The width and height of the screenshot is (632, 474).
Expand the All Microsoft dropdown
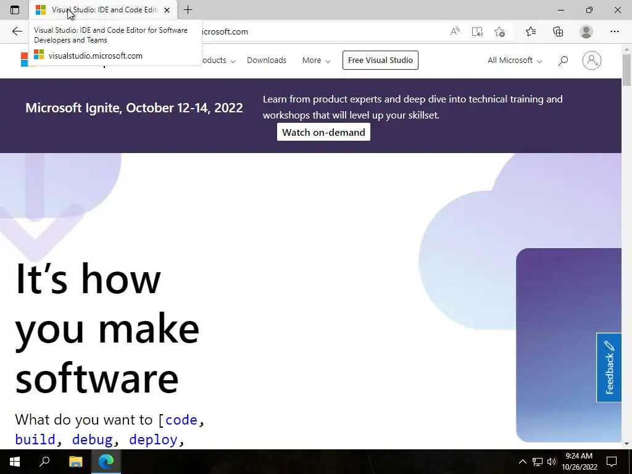tap(515, 60)
